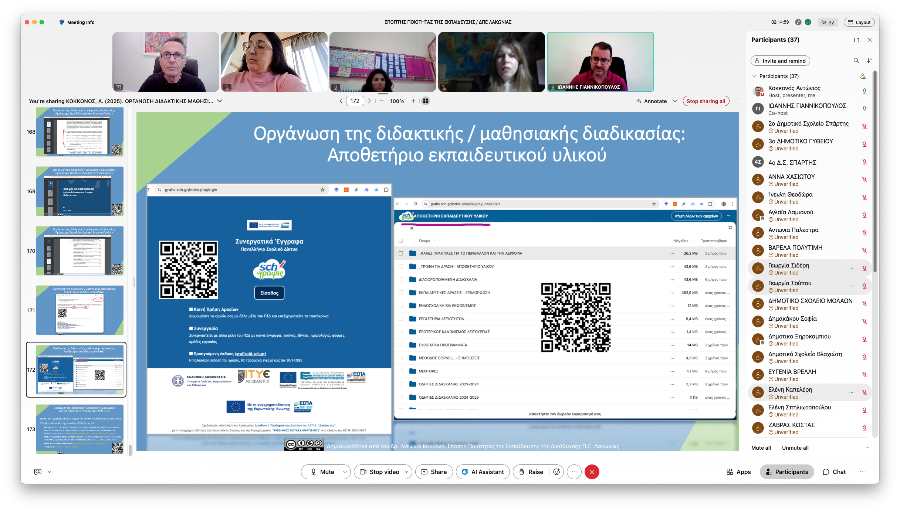
Task: Open Mute audio options dropdown arrow
Action: 345,472
